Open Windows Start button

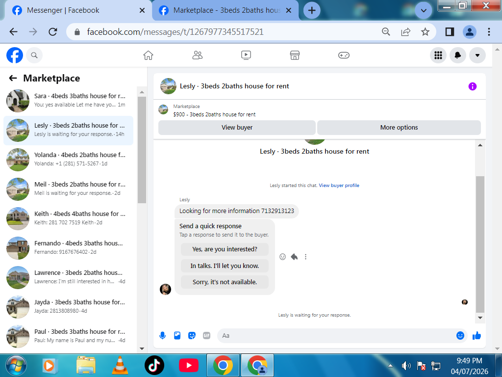[16, 365]
